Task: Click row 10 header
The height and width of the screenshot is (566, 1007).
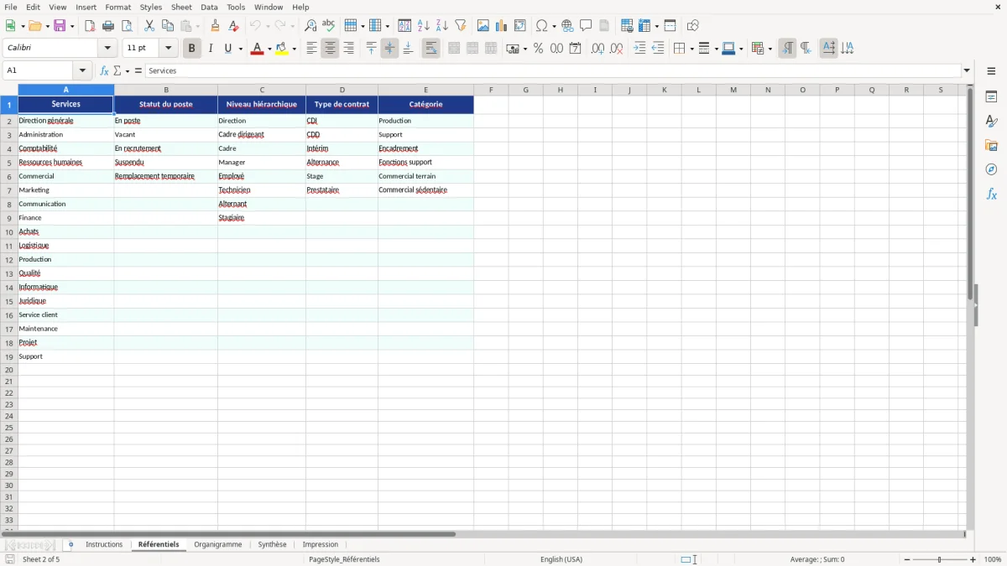Action: click(9, 231)
